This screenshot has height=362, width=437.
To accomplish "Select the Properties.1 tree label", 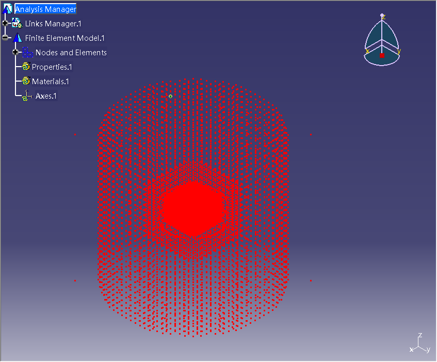I will point(52,67).
